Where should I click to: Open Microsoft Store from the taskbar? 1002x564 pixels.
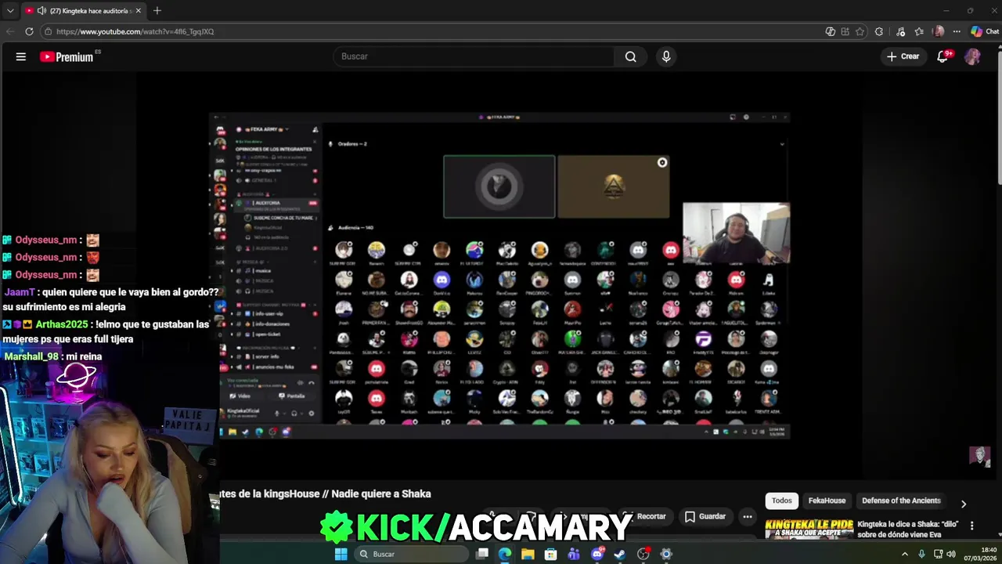pos(551,554)
